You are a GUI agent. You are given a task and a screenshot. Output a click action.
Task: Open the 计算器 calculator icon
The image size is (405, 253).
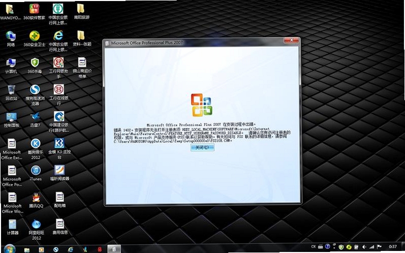(12, 227)
